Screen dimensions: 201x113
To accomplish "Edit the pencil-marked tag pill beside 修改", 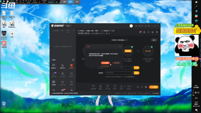I will (x=107, y=31).
